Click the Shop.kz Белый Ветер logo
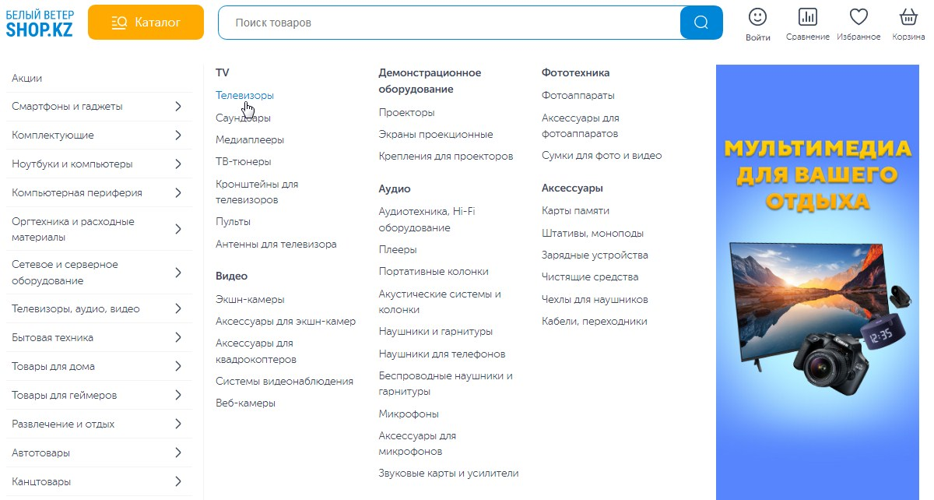The image size is (934, 500). point(40,23)
